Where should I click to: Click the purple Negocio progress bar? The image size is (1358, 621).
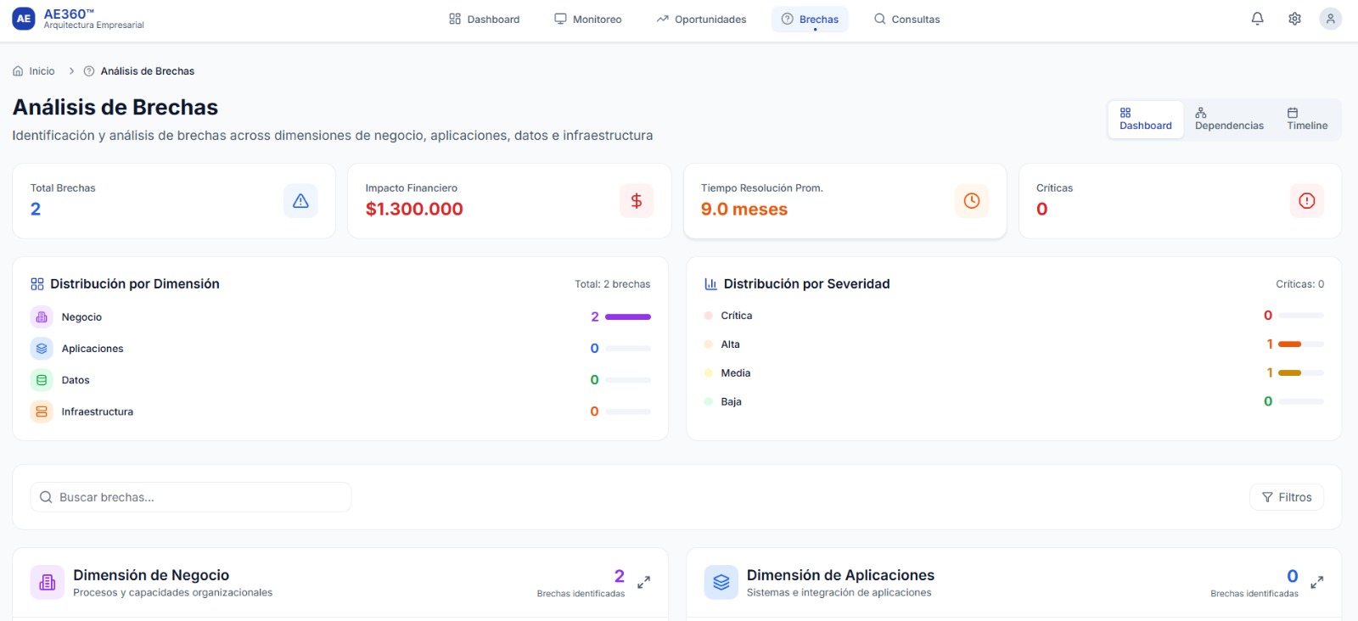(x=627, y=317)
